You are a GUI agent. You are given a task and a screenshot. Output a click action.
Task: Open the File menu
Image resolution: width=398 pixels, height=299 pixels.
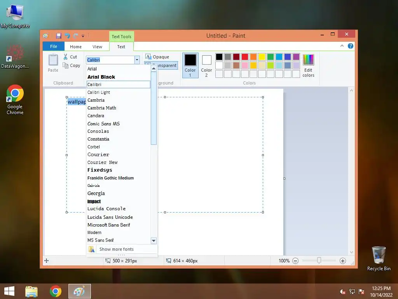pos(54,46)
